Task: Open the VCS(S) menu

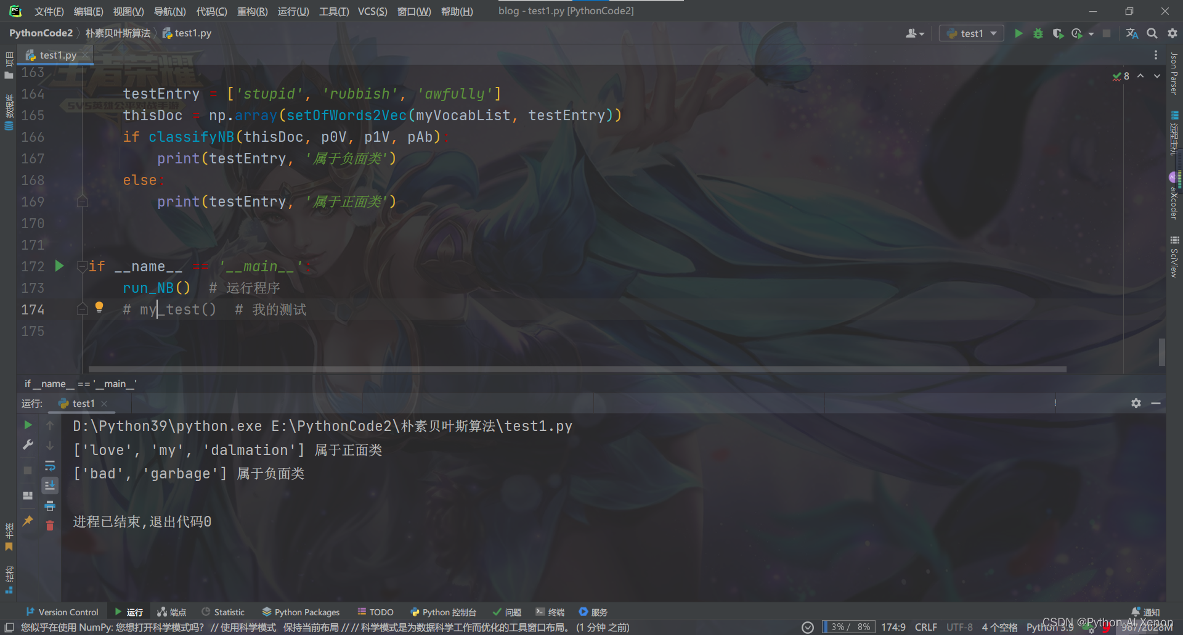Action: click(x=373, y=11)
